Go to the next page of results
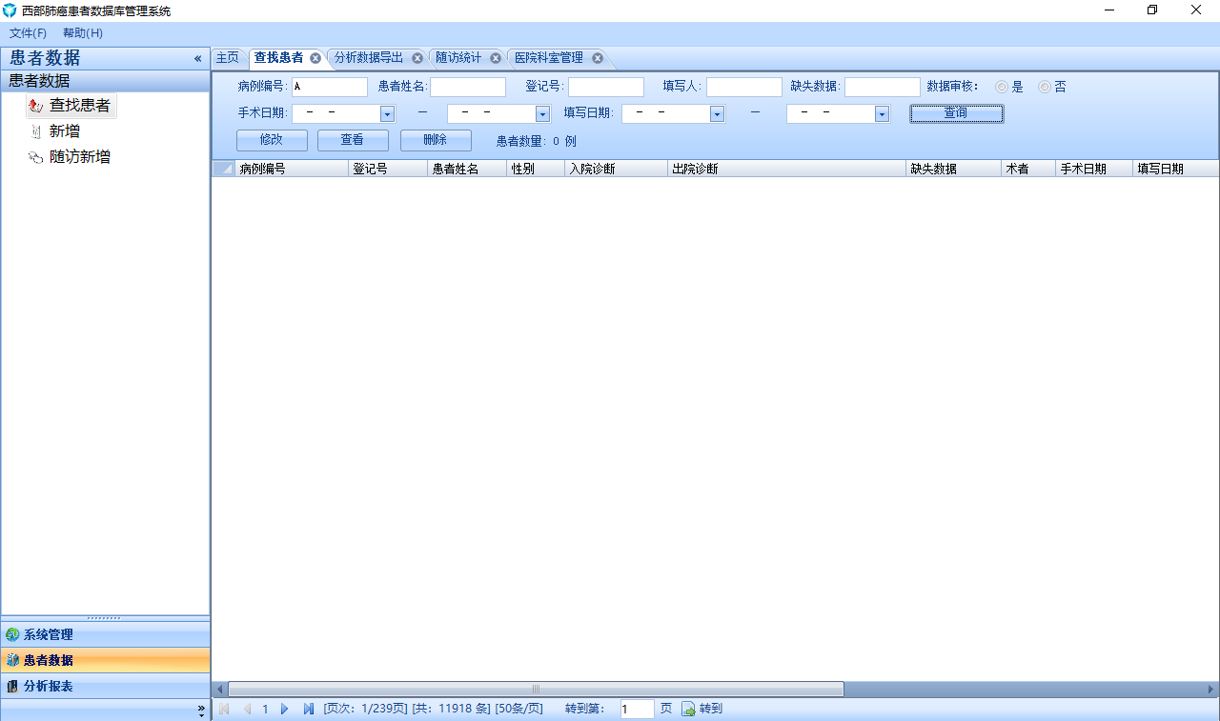Screen dimensions: 1220x721 [285, 709]
